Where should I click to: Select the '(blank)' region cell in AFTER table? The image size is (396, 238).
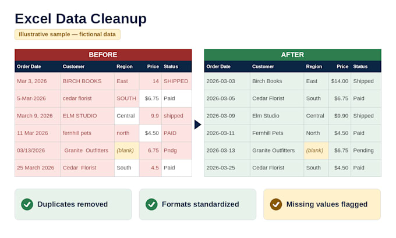316,150
